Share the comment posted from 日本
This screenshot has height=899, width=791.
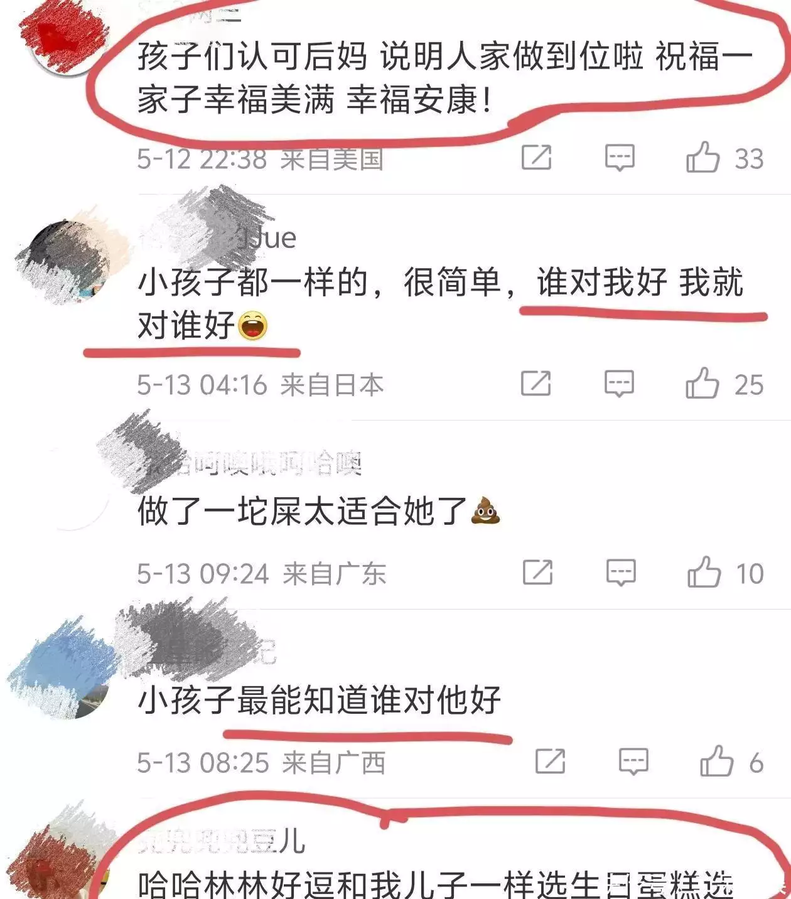click(x=536, y=383)
